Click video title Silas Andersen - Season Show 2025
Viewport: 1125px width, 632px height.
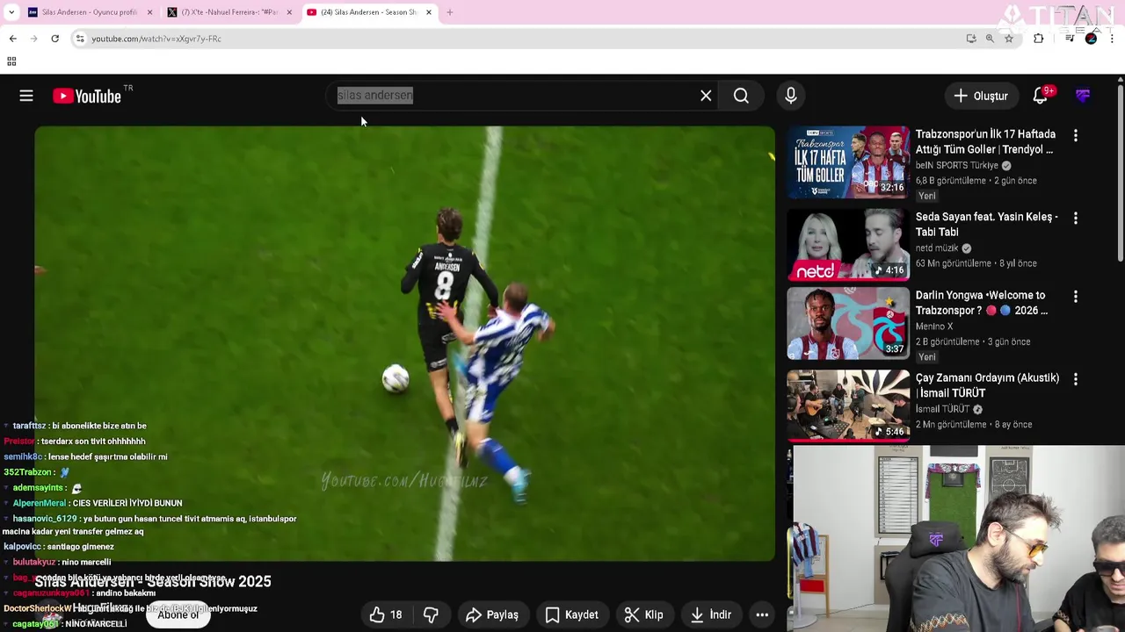[153, 582]
